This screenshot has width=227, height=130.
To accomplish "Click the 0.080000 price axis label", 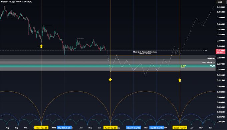I will [221, 17].
